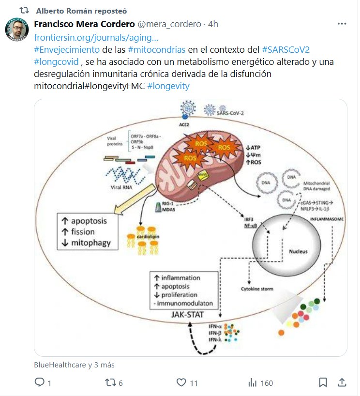Viewport: 360px width, 396px height.
Task: Like the post with the heart icon
Action: click(x=181, y=383)
